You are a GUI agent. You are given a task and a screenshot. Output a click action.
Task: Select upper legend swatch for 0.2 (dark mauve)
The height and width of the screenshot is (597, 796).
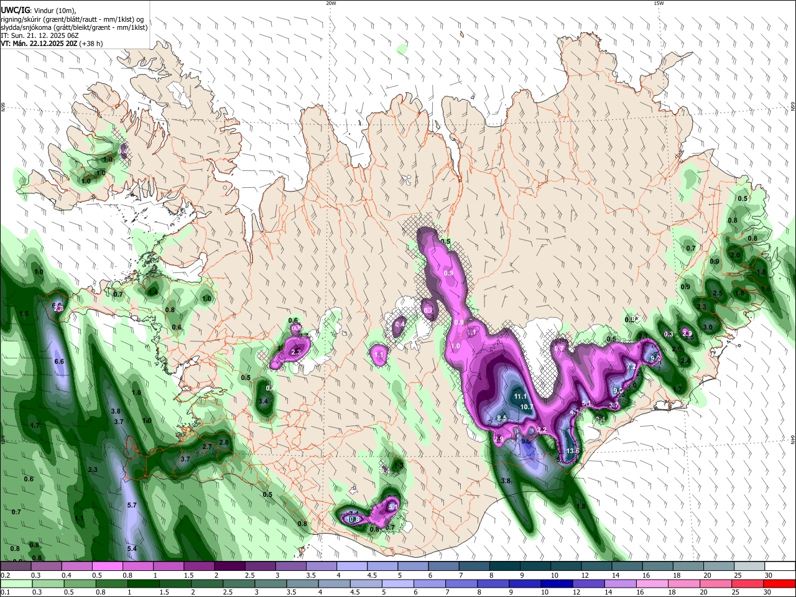[x=16, y=566]
